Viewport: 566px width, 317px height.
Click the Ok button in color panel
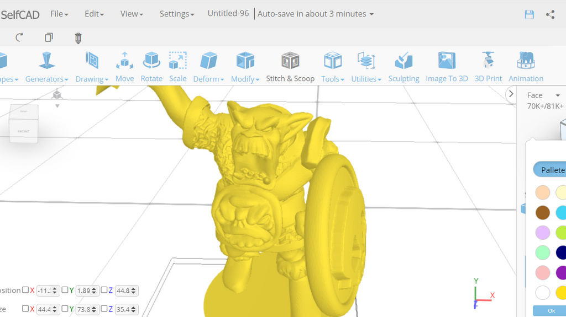pos(551,310)
